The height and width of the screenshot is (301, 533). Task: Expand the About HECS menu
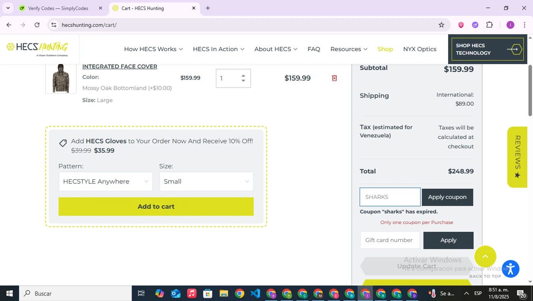(x=276, y=49)
